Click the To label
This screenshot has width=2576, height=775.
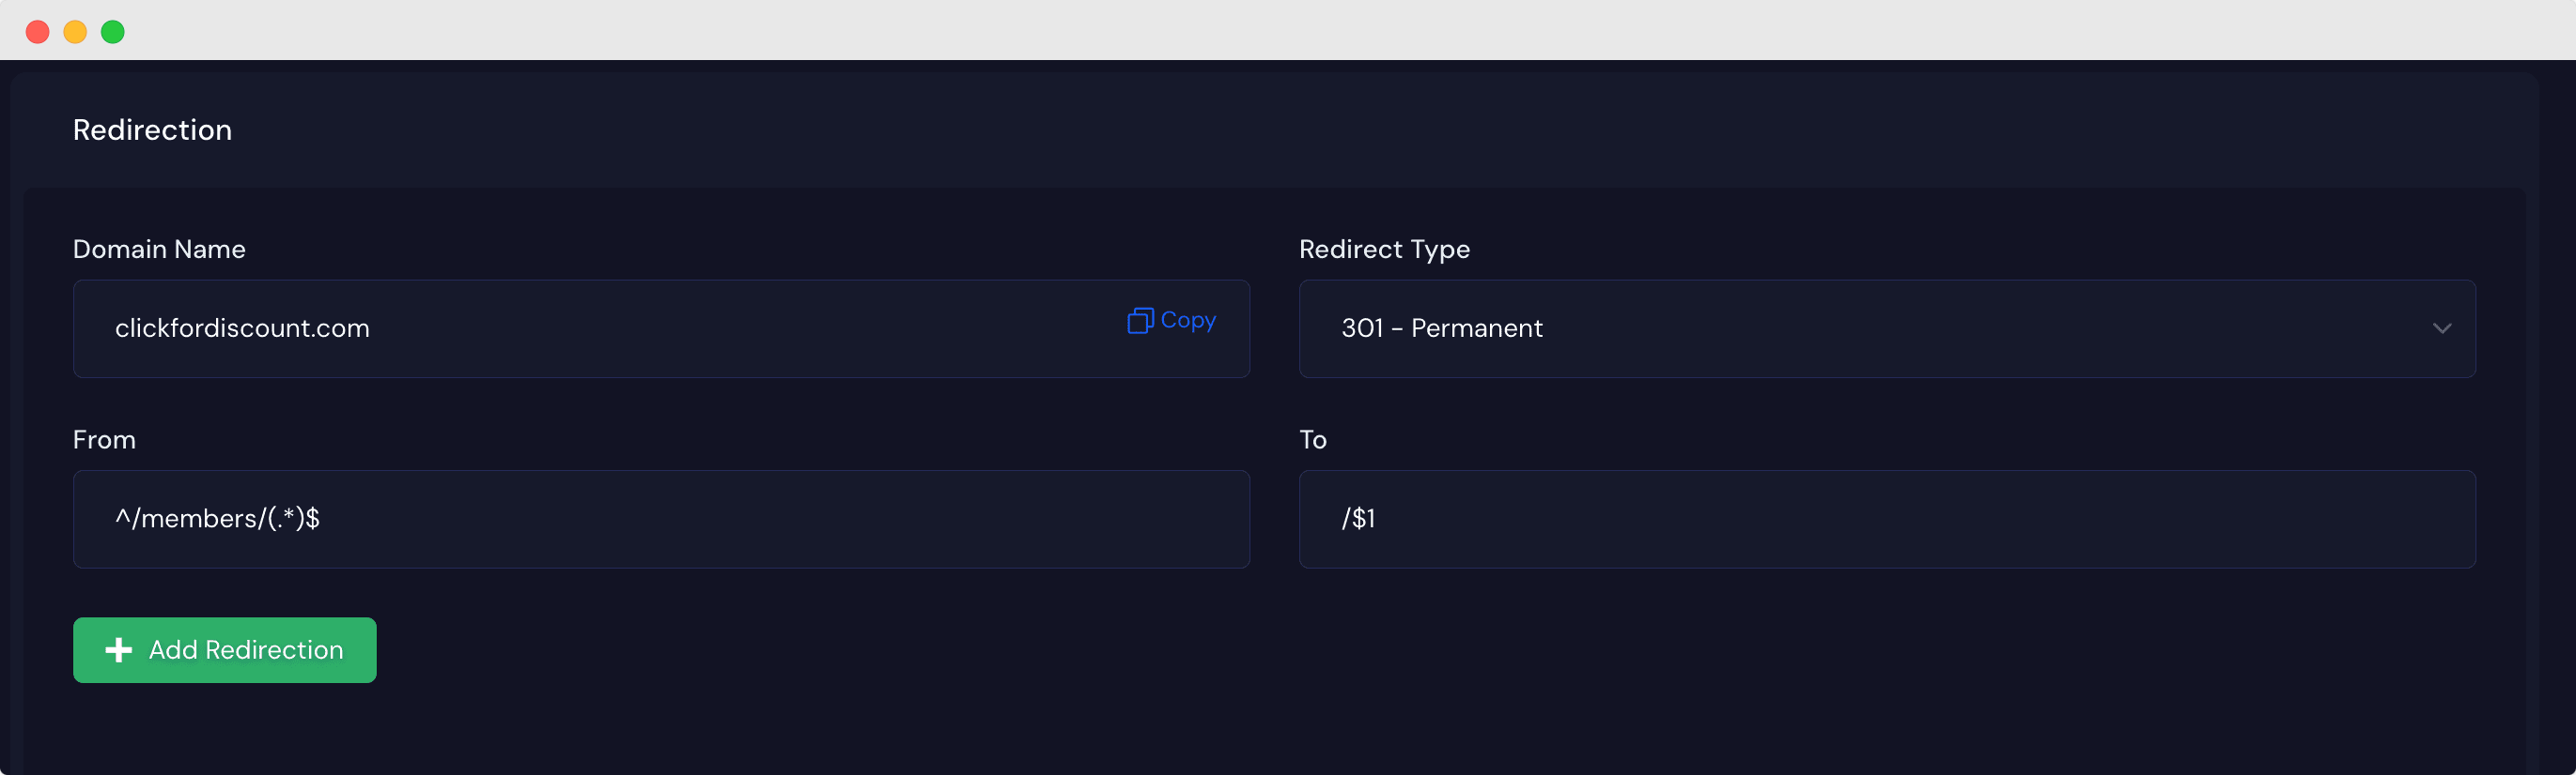point(1312,440)
